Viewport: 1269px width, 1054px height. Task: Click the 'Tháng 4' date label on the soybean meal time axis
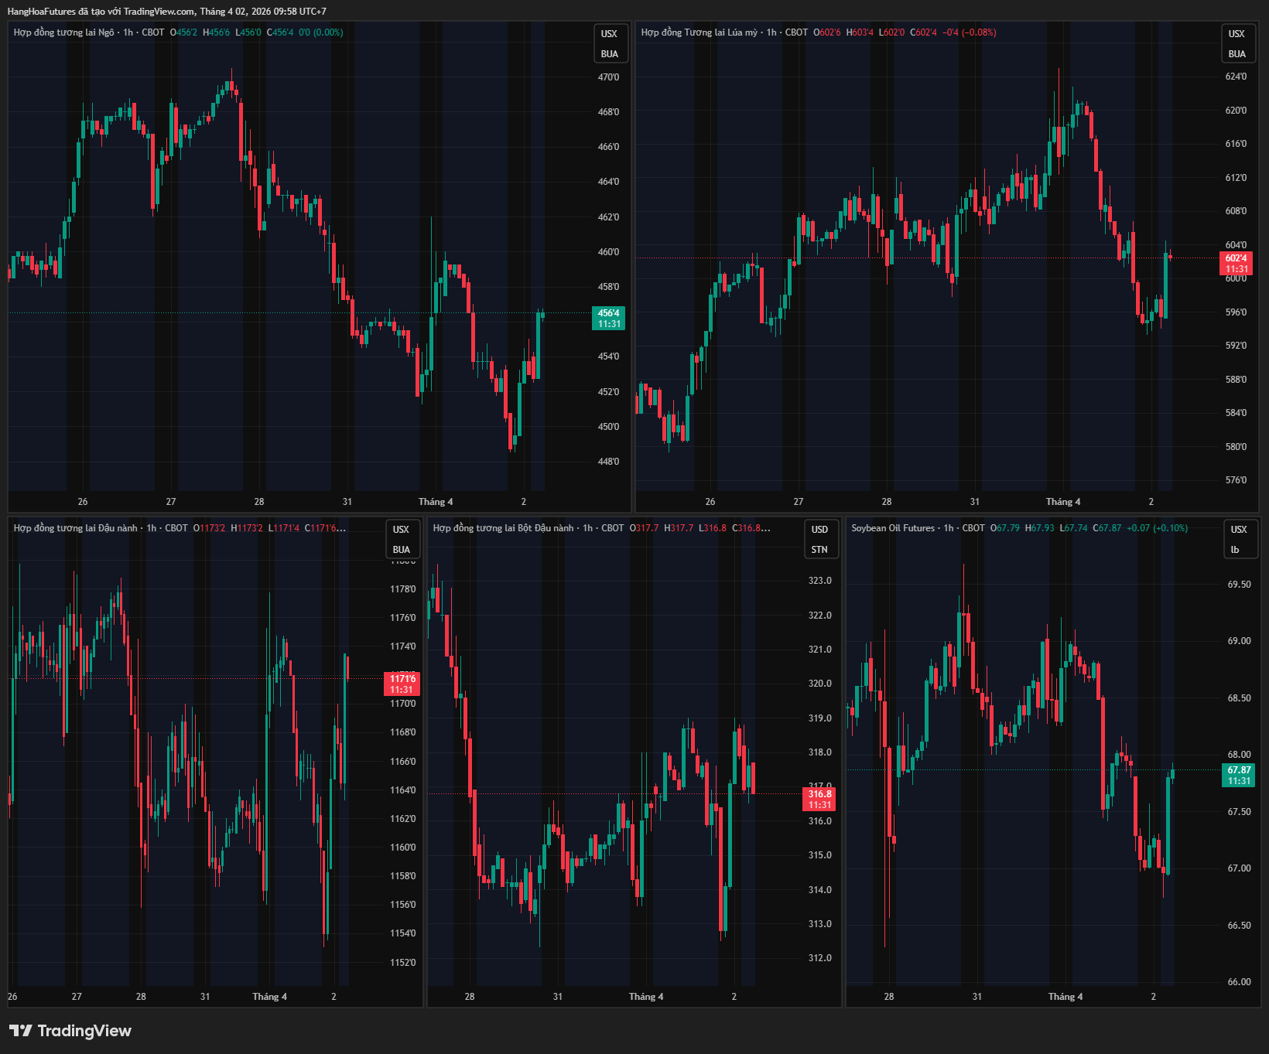[646, 997]
